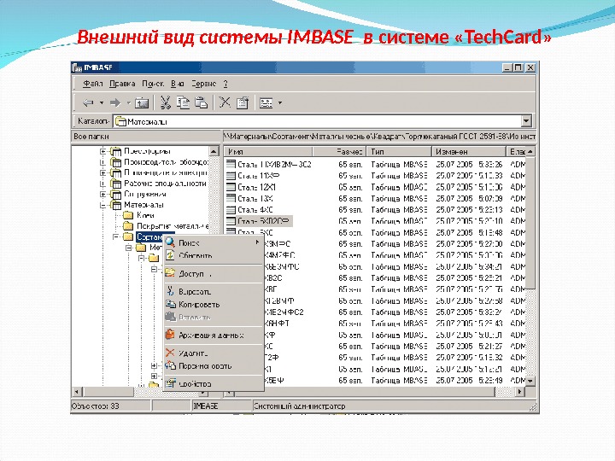This screenshot has height=461, width=615.
Task: Click the table icon of Сталь 13Х
Action: coord(231,198)
